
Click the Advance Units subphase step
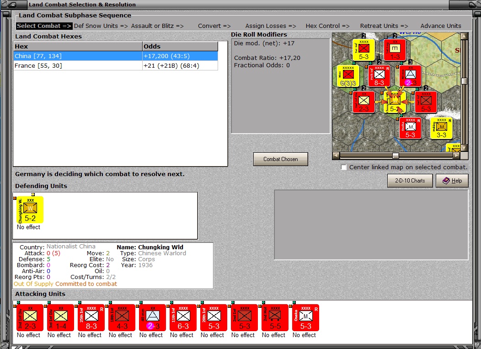click(440, 26)
